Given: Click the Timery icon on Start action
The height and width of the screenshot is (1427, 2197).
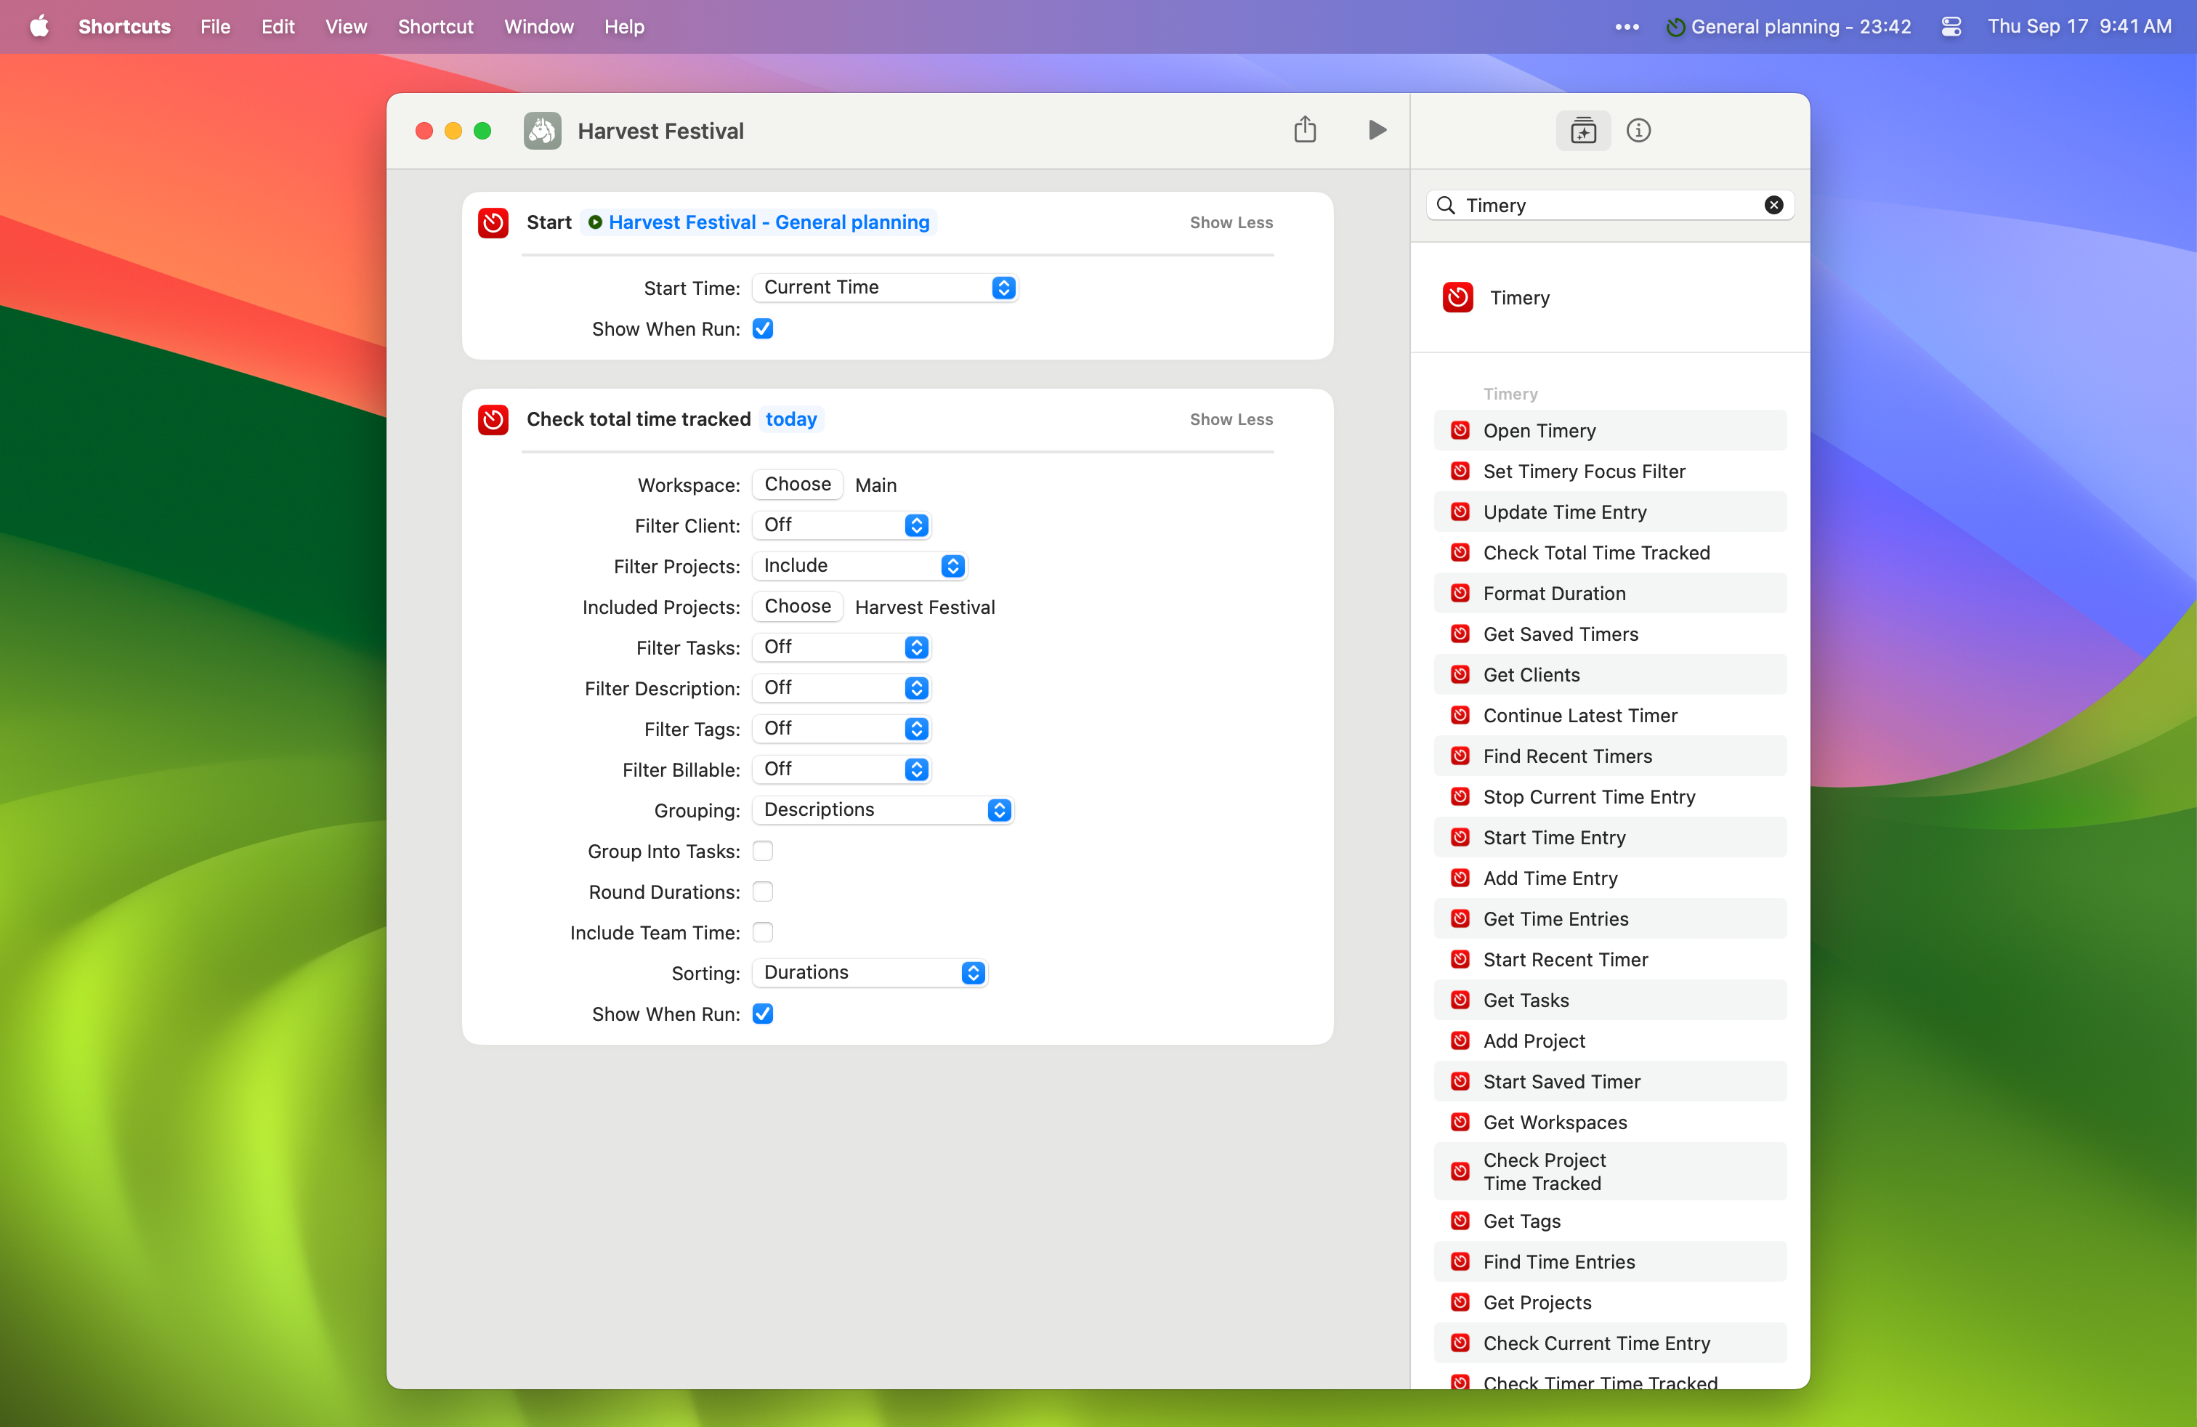Looking at the screenshot, I should coord(493,222).
